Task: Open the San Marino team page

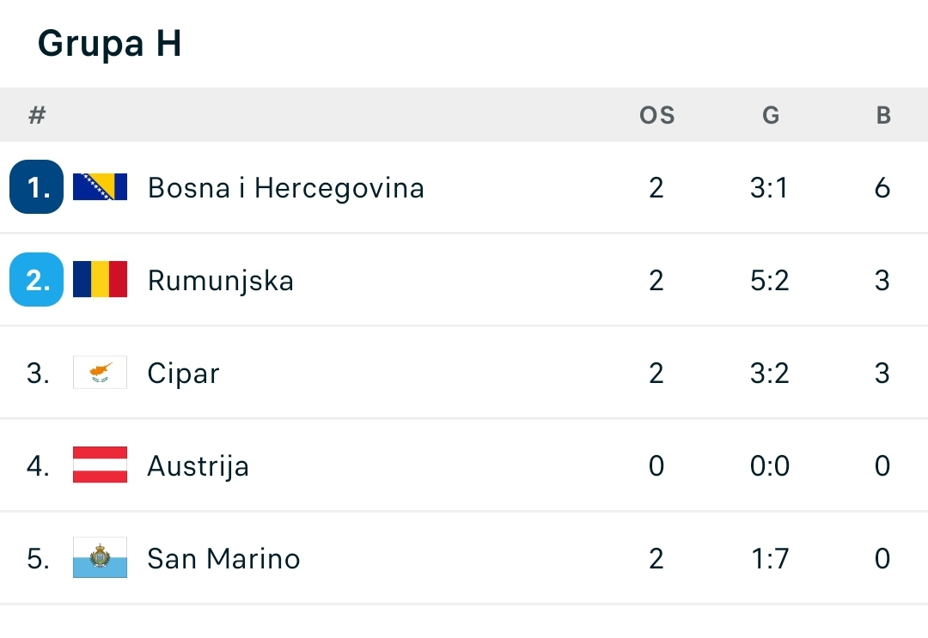Action: pyautogui.click(x=223, y=558)
